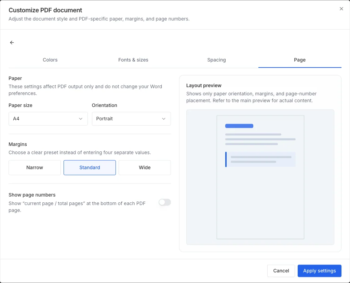Click the Customize PDF document title
The height and width of the screenshot is (283, 350).
pyautogui.click(x=45, y=10)
